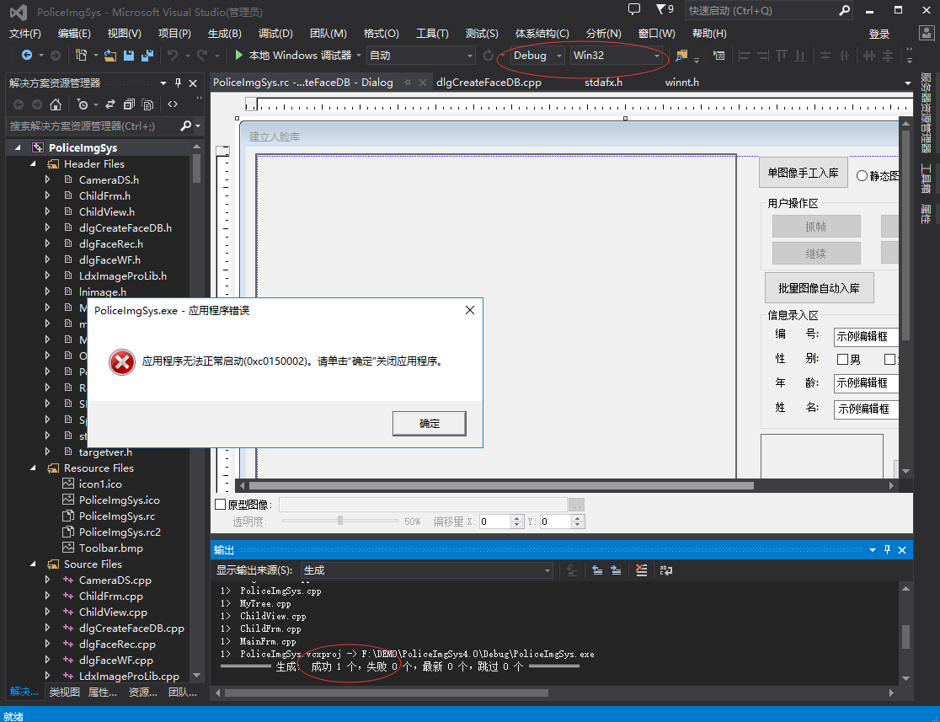
Task: Click the Save icon in toolbar
Action: pyautogui.click(x=128, y=55)
